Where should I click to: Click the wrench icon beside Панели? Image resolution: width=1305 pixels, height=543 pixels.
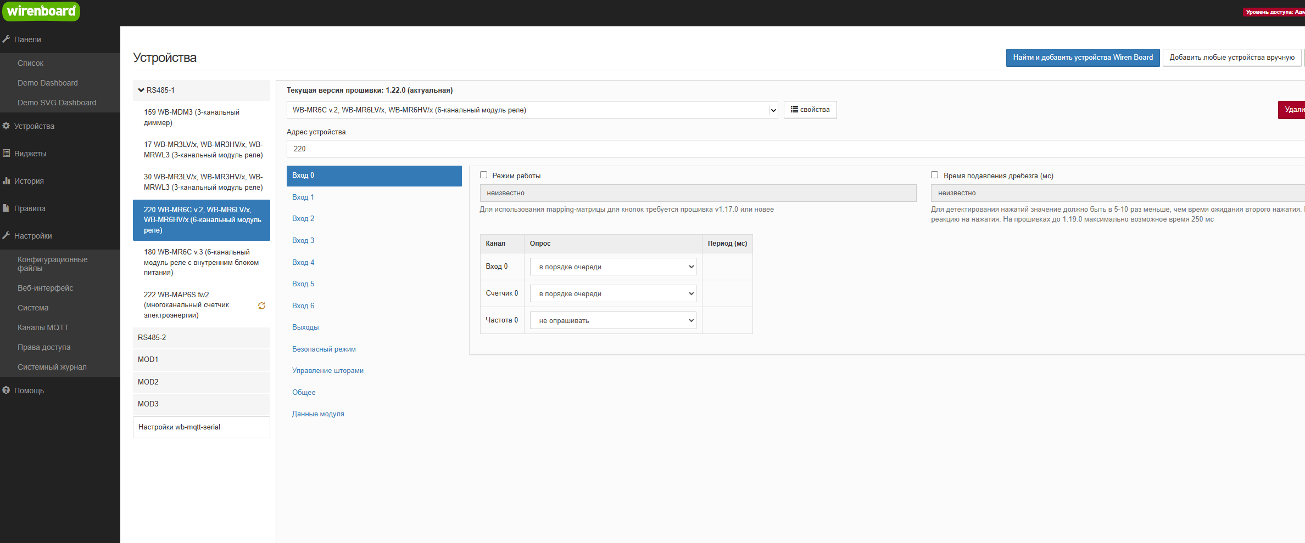[x=6, y=39]
